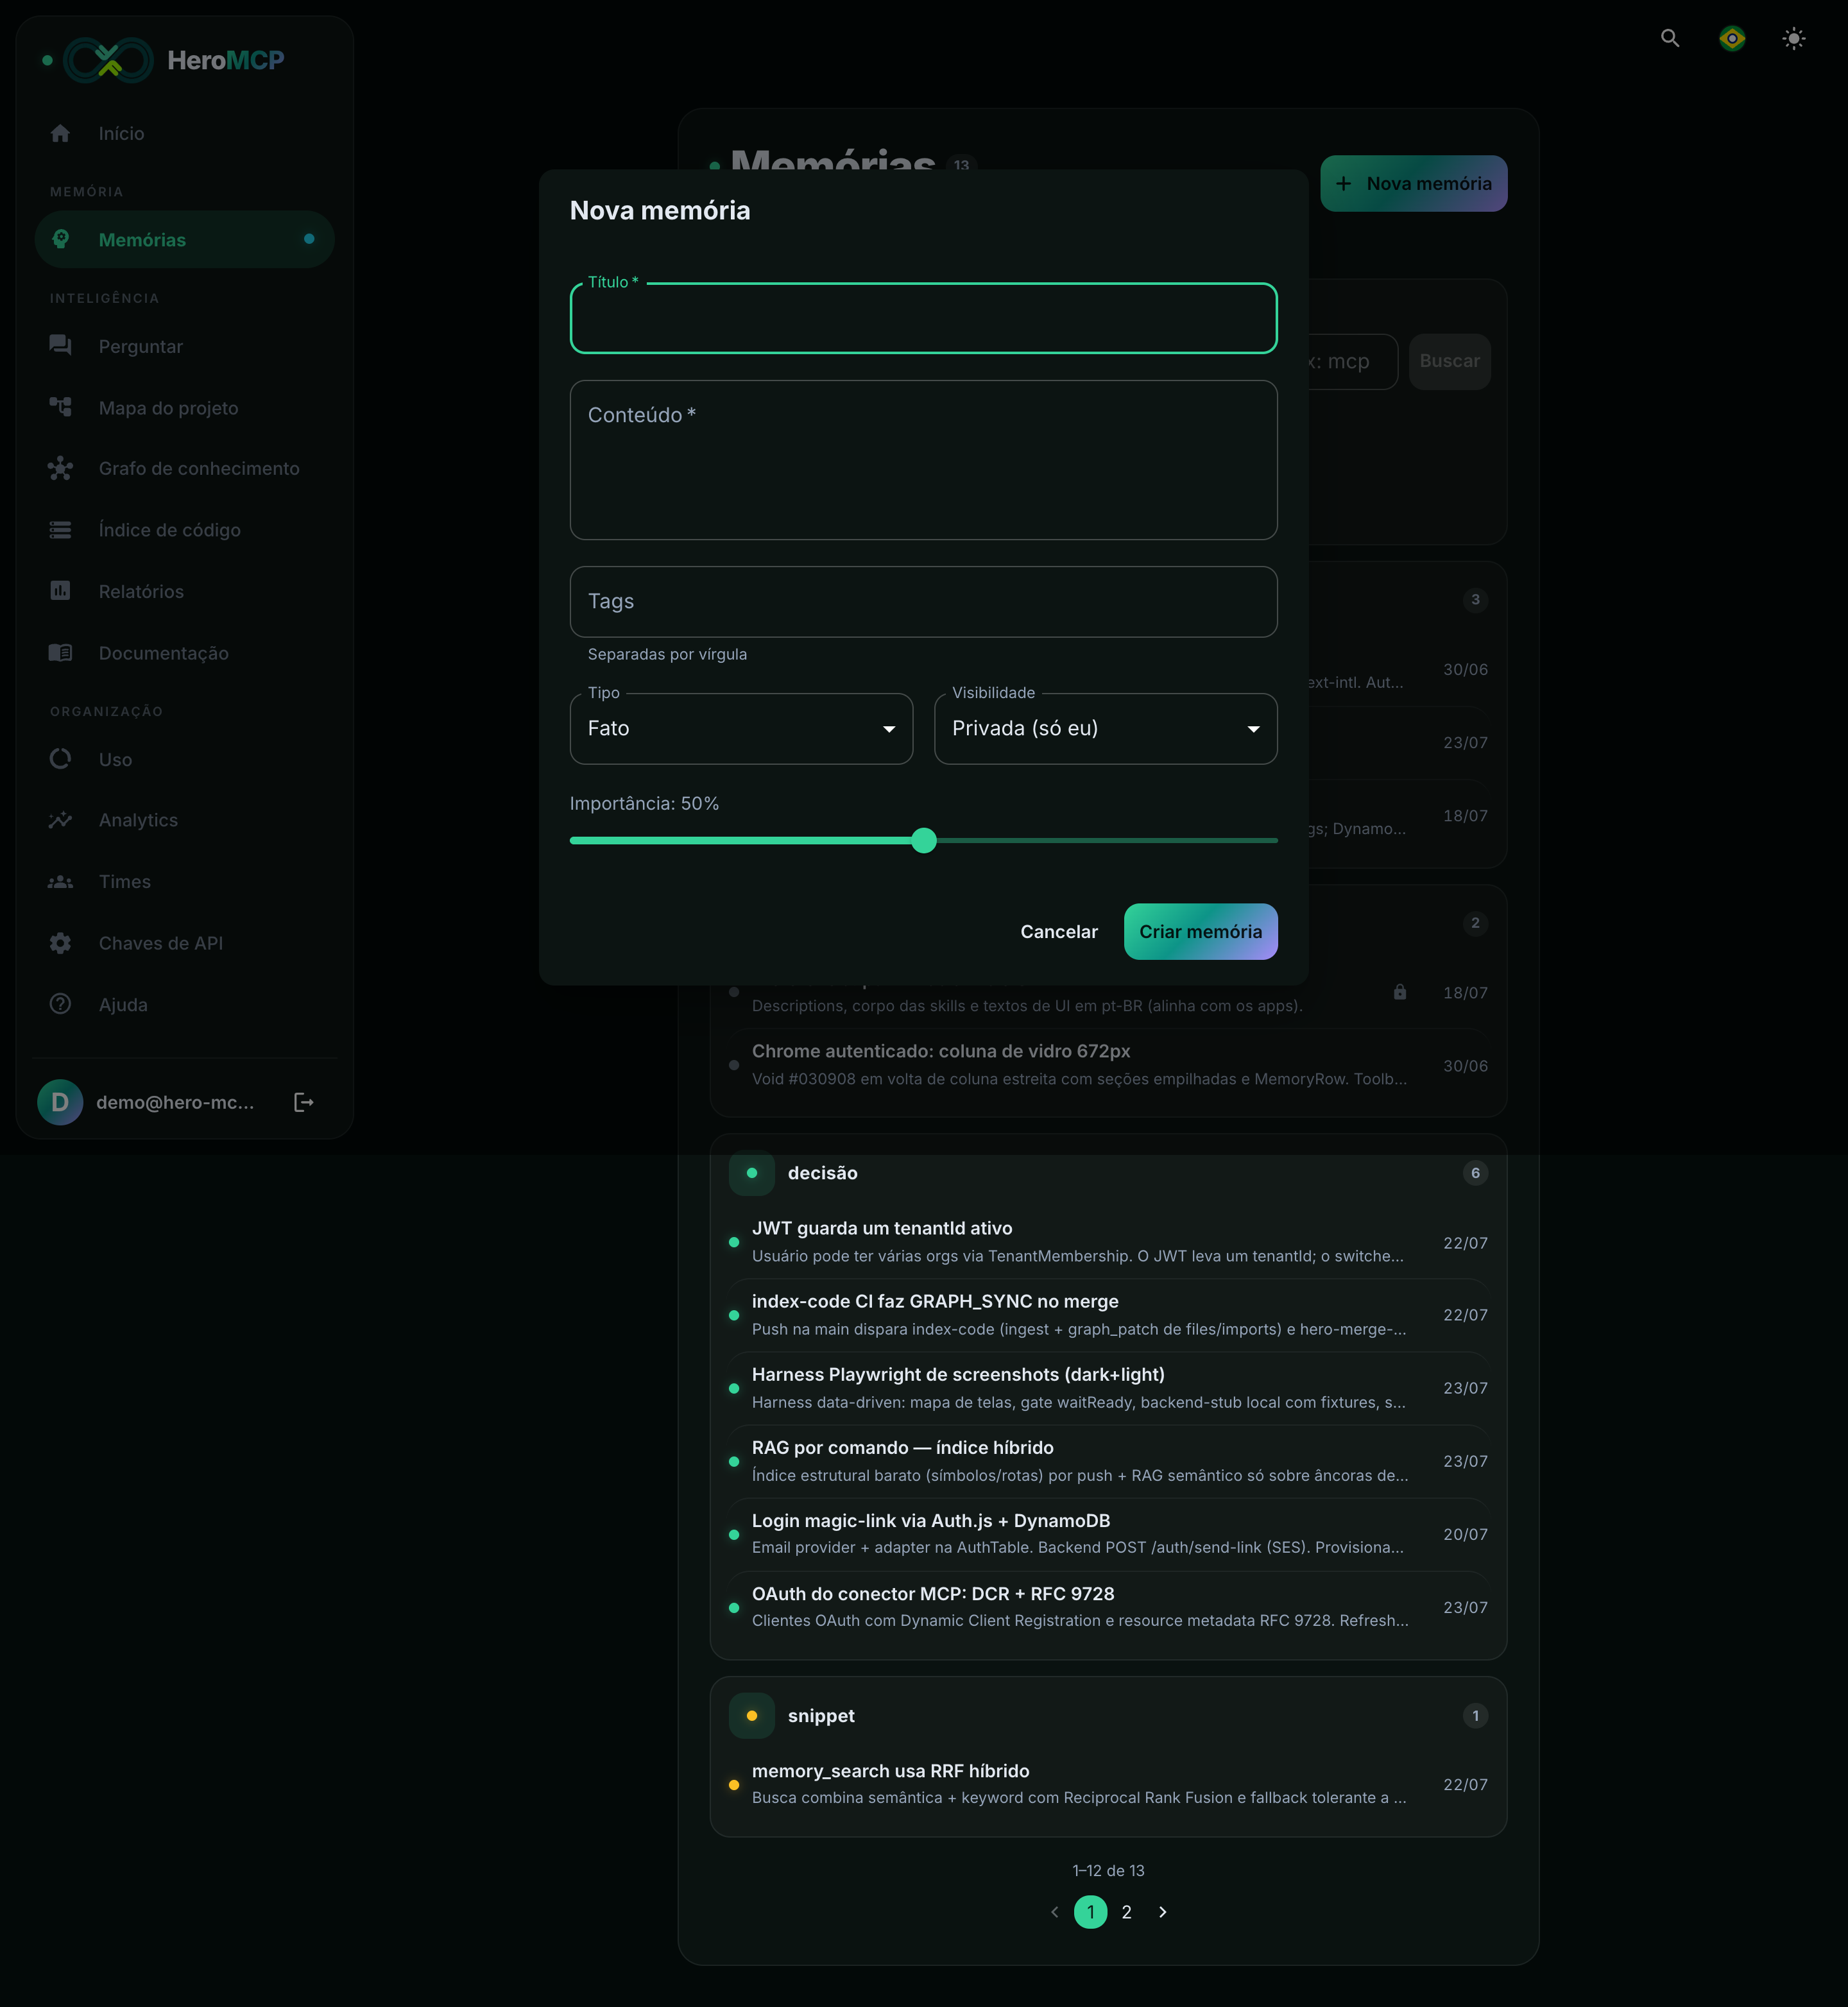Open memory 'OAuth do conector MCP: DCR + RFC 9728'

point(1108,1607)
